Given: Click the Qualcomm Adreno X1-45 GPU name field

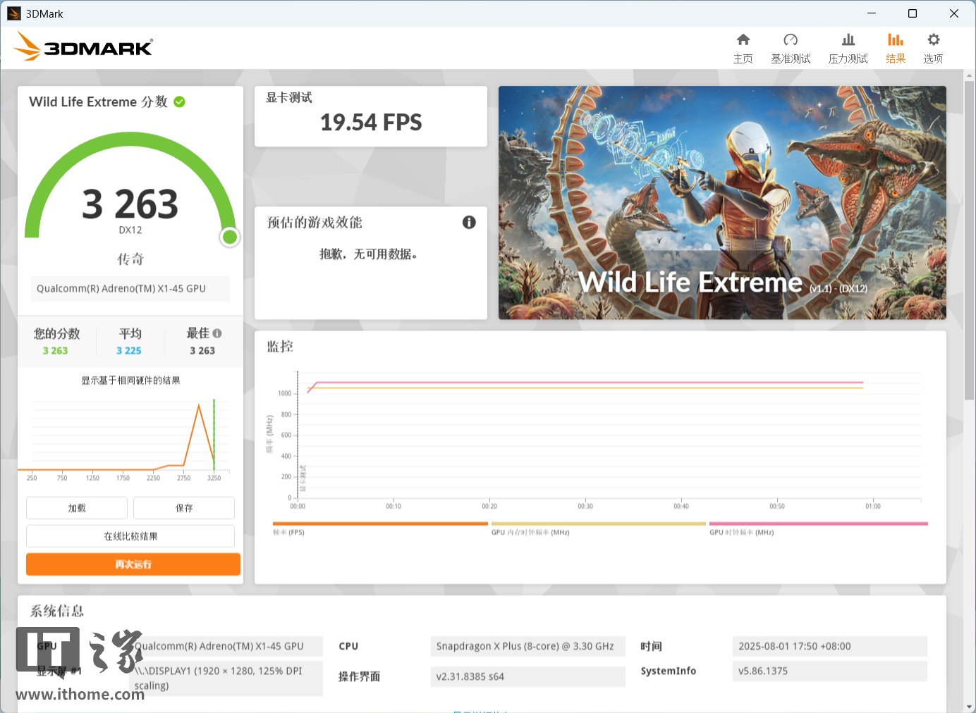Looking at the screenshot, I should click(130, 289).
